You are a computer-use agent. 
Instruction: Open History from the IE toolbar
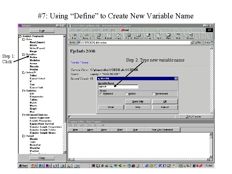pos(148,36)
